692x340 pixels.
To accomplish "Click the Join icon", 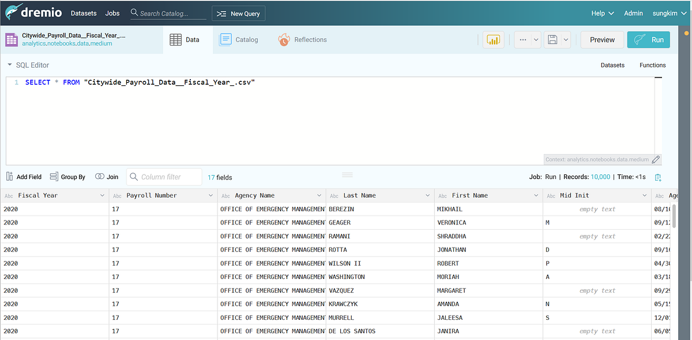I will (98, 177).
